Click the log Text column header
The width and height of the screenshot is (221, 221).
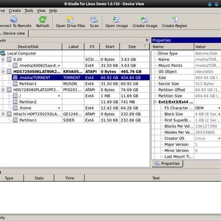(x=153, y=178)
